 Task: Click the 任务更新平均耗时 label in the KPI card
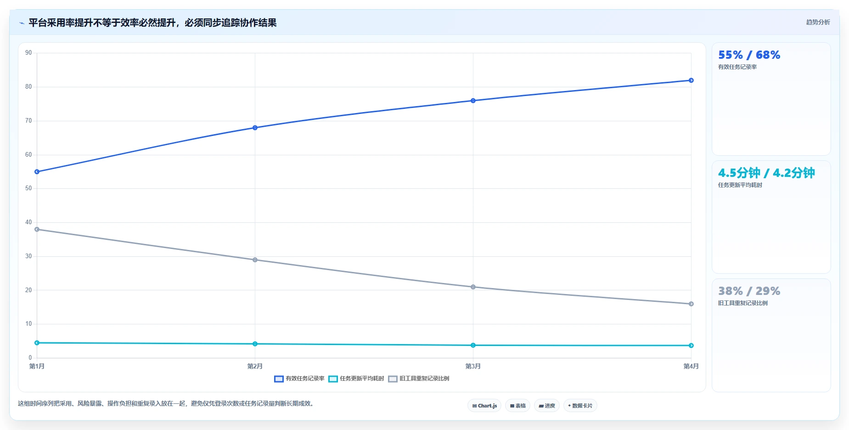coord(740,185)
